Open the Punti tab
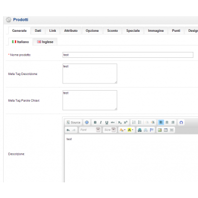198x198 pixels. [176, 31]
